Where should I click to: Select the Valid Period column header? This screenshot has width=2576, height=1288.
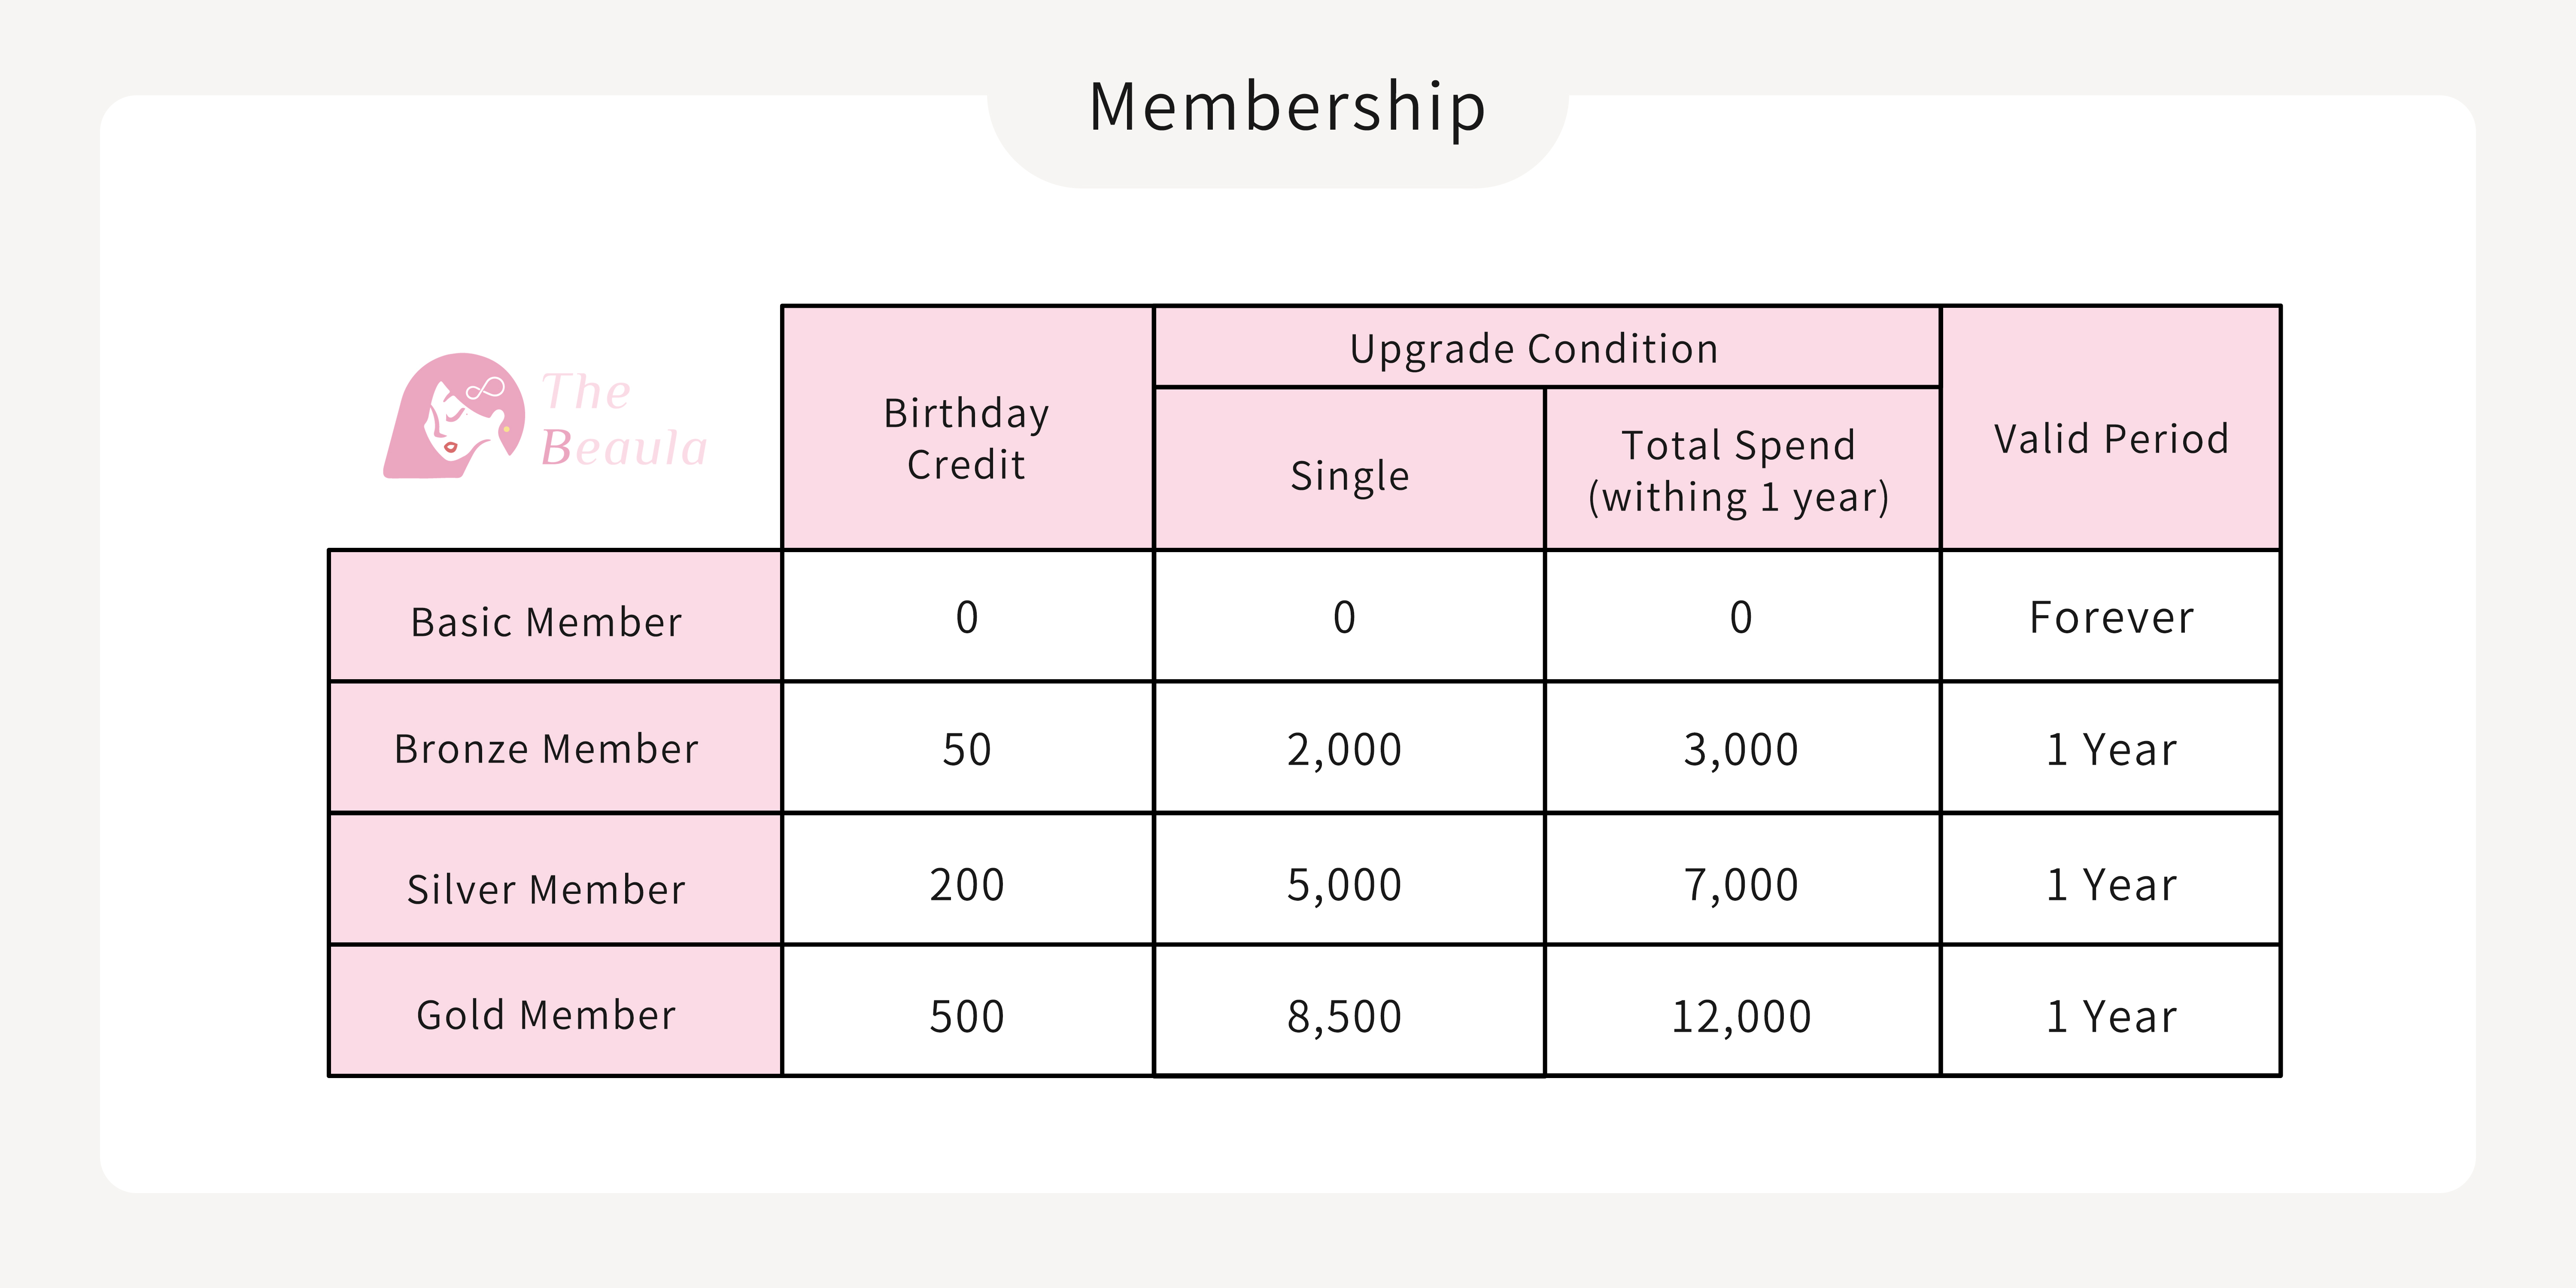(x=2110, y=427)
